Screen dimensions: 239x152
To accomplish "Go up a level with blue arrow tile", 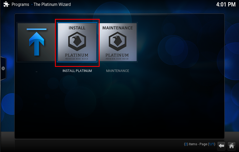I will tap(37, 42).
